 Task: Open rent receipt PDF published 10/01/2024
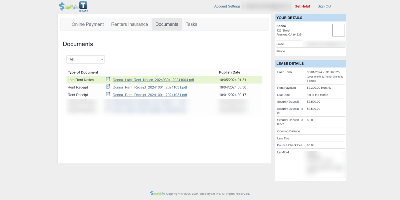pos(150,95)
